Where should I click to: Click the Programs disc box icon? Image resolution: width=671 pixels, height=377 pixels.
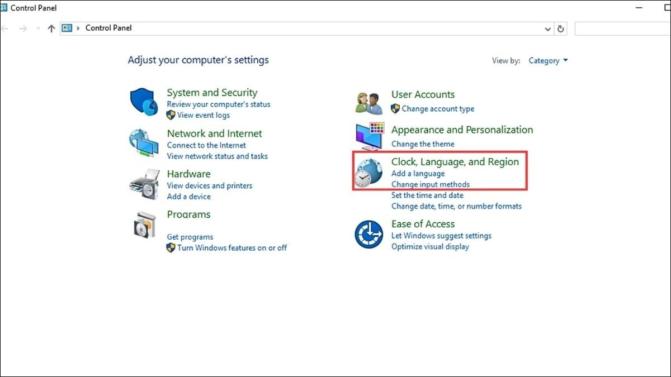[x=144, y=225]
